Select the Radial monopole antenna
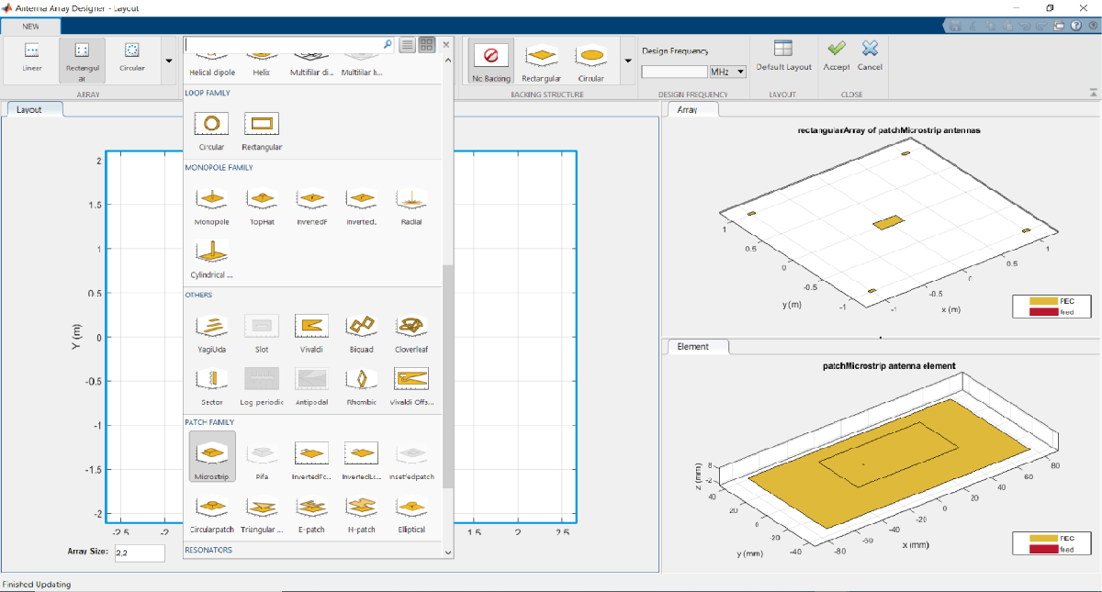 (410, 205)
